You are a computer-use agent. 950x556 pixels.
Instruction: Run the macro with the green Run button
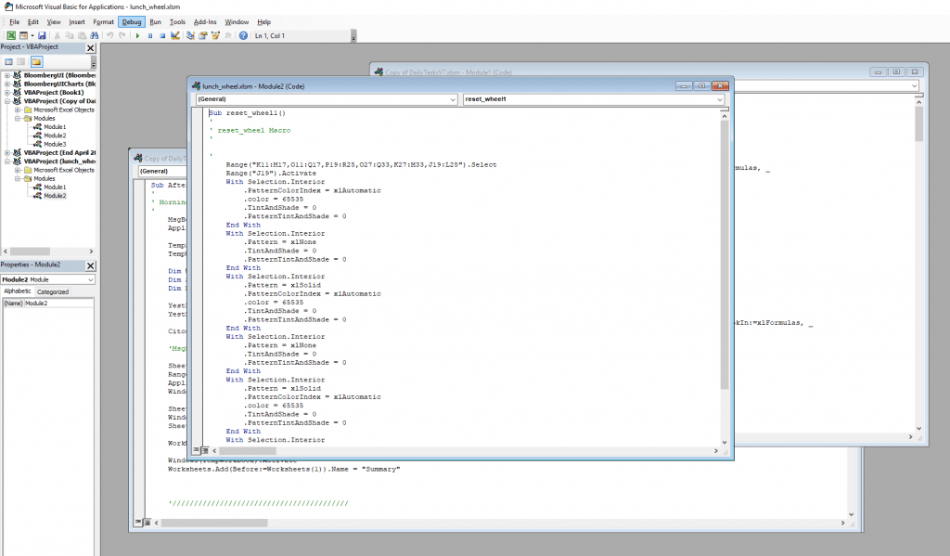tap(139, 34)
